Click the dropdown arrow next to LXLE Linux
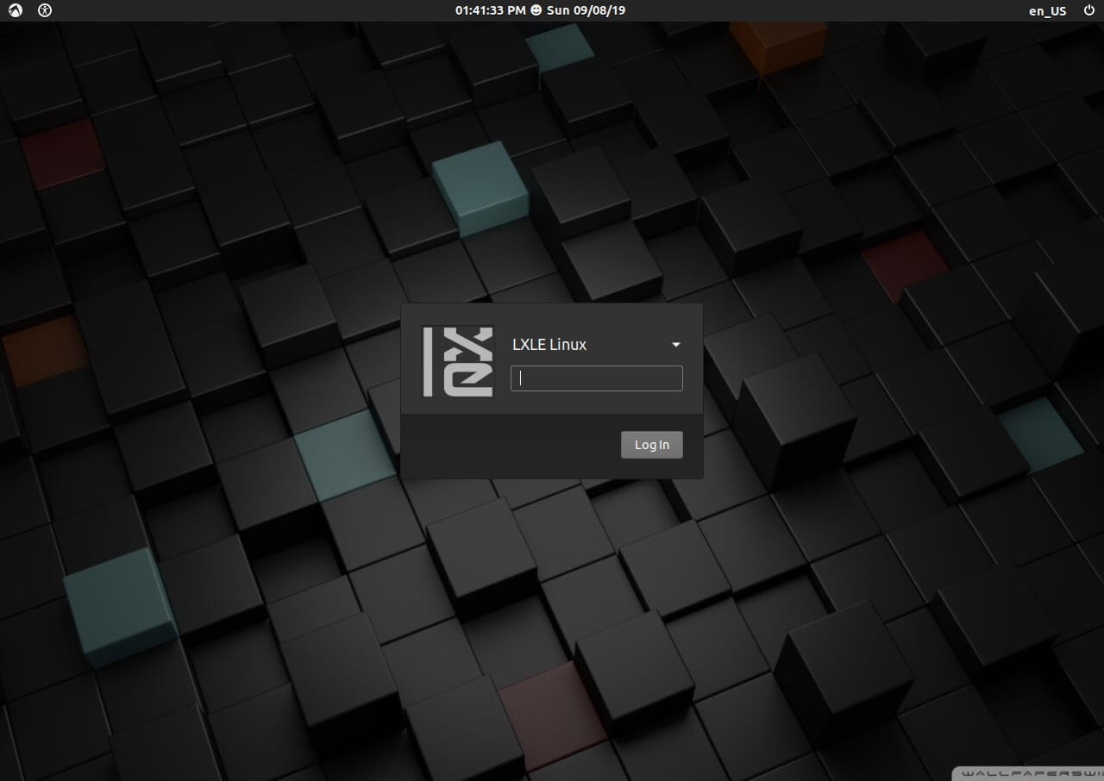 pyautogui.click(x=675, y=344)
